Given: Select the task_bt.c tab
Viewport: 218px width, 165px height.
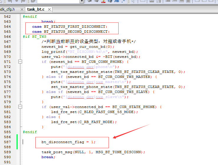Looking at the screenshot, I should [36, 9].
